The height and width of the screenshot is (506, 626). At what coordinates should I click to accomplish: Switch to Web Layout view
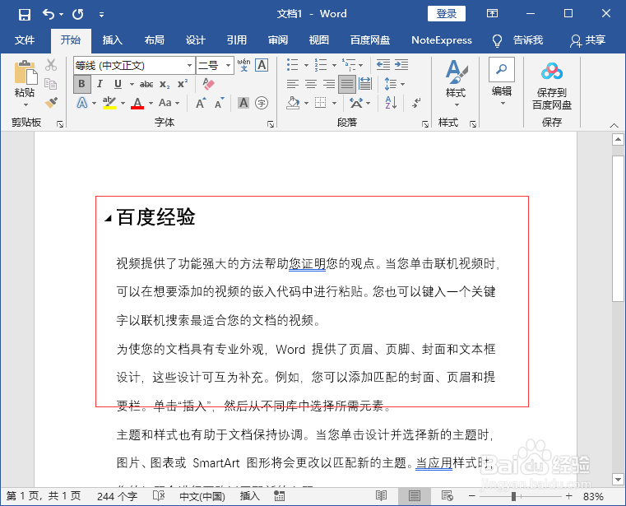coord(447,496)
